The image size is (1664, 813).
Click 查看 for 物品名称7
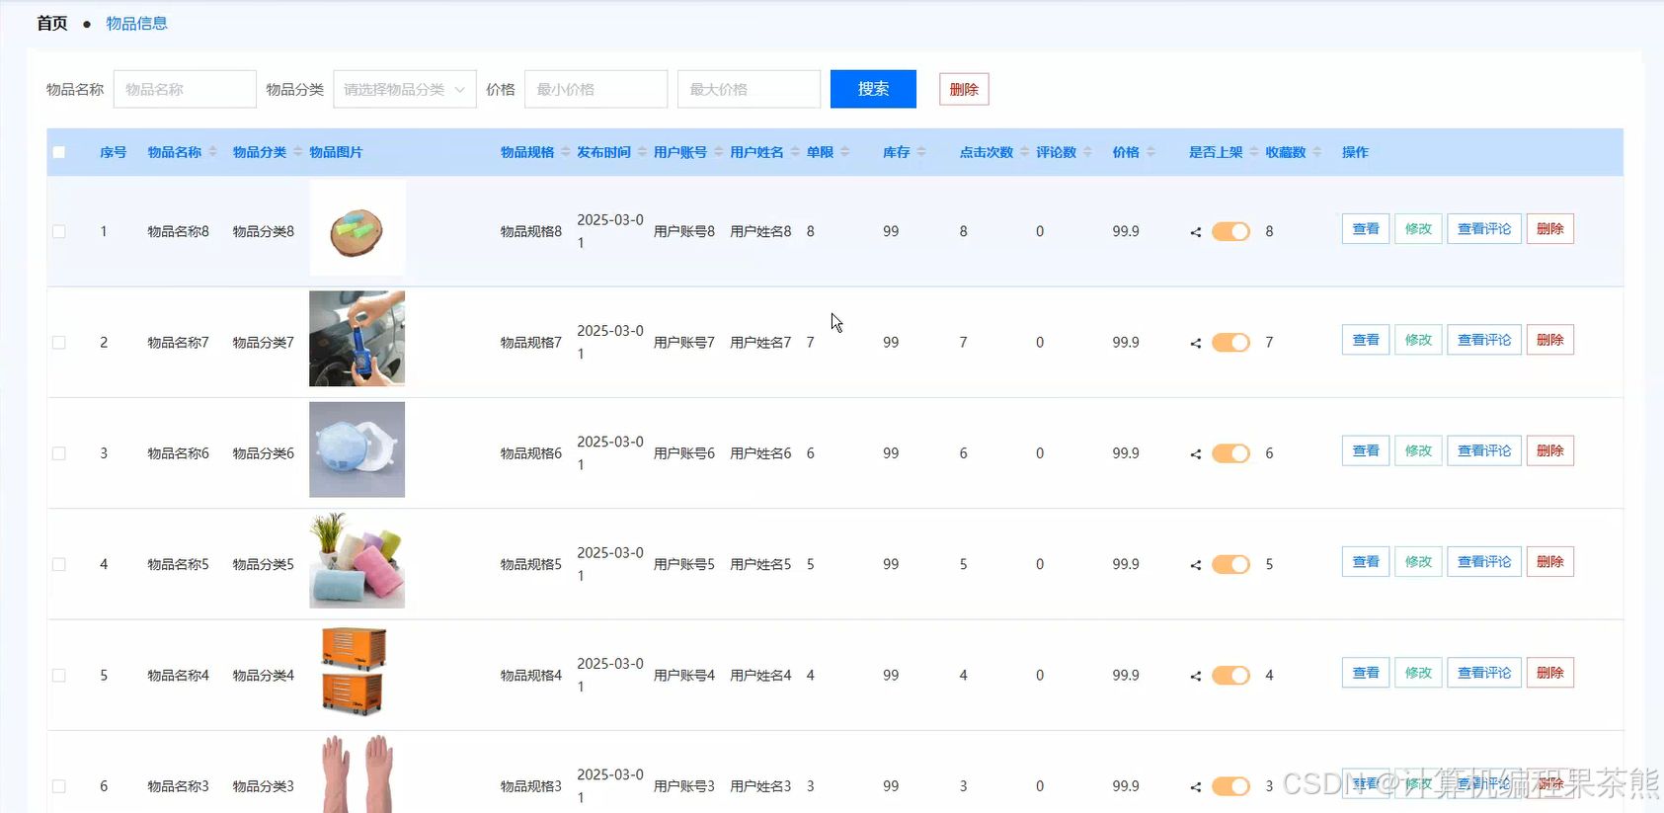[x=1366, y=340]
